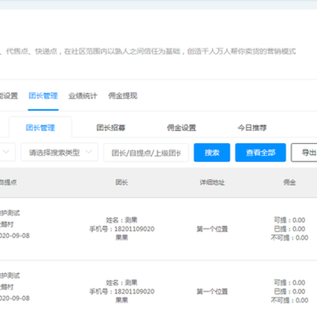Click the 导出 export button
The height and width of the screenshot is (317, 317).
(x=306, y=153)
